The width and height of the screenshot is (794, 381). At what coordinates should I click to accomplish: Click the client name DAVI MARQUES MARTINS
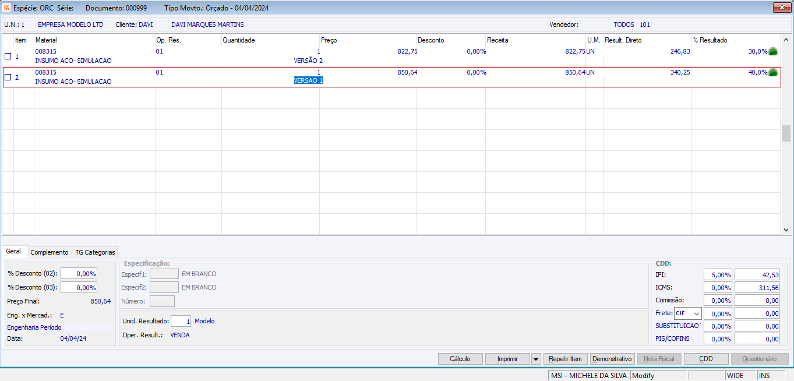(x=207, y=24)
